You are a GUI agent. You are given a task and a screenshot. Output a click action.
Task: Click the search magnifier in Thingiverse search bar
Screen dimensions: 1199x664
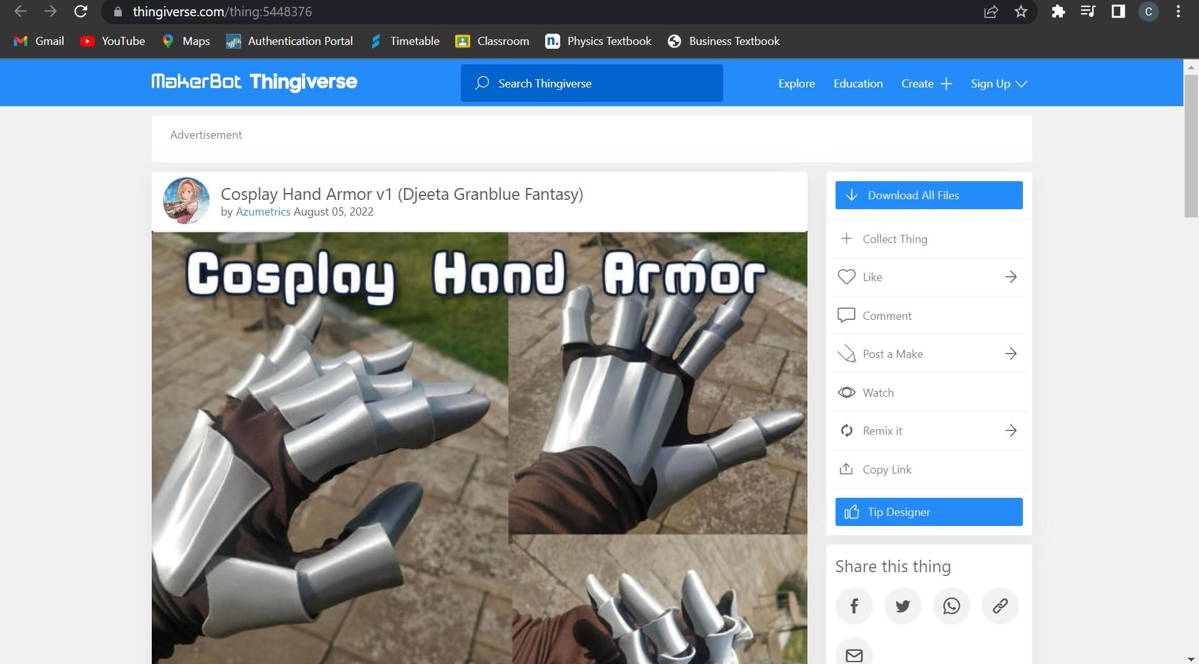[481, 82]
